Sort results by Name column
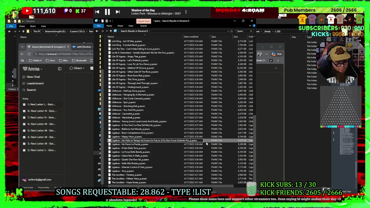 pyautogui.click(x=111, y=37)
